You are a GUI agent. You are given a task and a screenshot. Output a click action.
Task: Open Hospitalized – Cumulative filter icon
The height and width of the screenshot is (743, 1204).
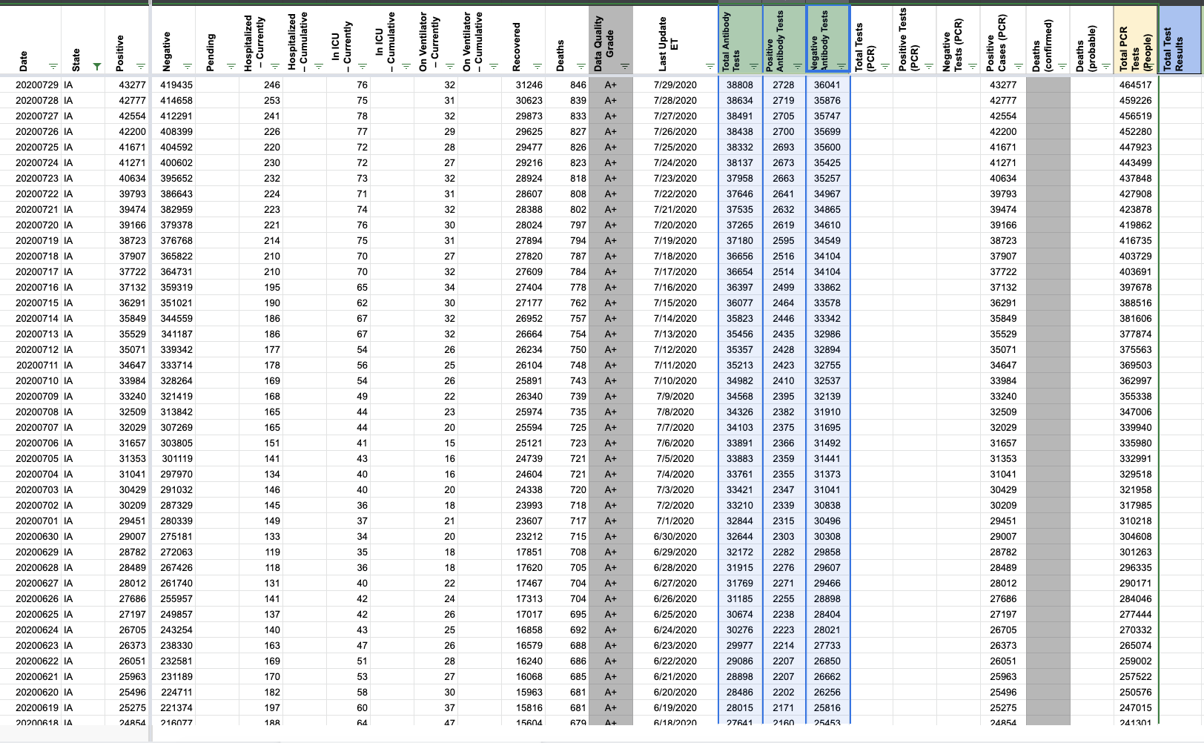319,66
